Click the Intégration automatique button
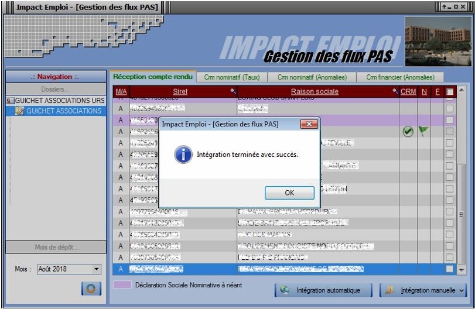Image resolution: width=475 pixels, height=309 pixels. coord(323,290)
